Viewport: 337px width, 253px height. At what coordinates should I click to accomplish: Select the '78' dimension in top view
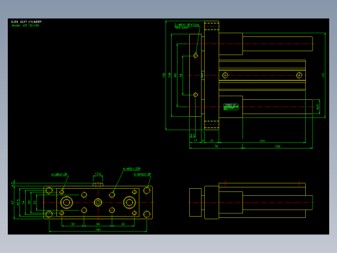[216, 146]
